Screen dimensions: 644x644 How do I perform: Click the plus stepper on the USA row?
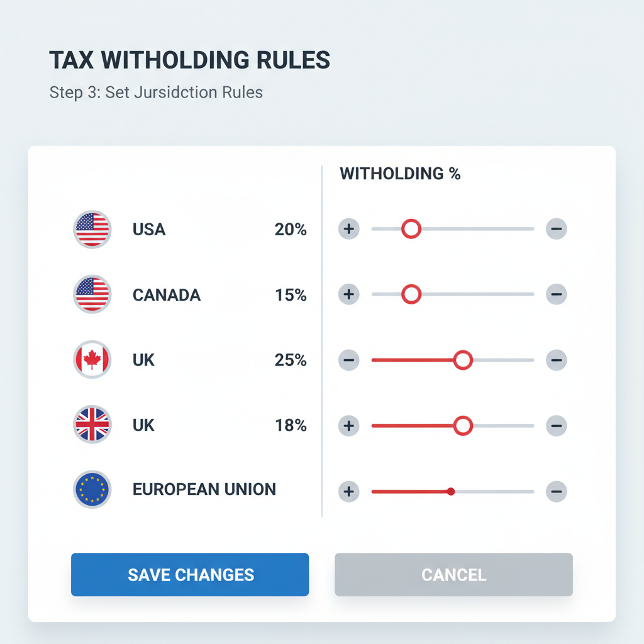pos(349,229)
